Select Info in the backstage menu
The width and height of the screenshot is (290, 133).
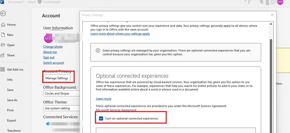tap(10, 80)
